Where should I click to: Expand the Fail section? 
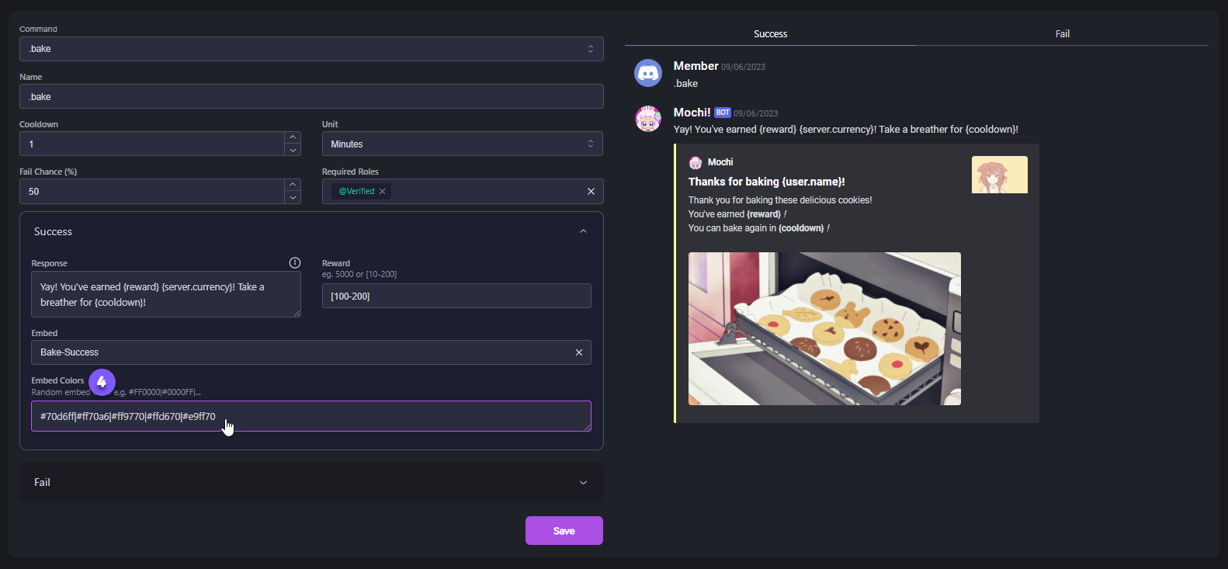click(583, 483)
